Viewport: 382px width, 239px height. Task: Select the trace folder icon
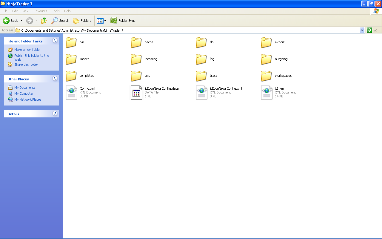pos(201,76)
